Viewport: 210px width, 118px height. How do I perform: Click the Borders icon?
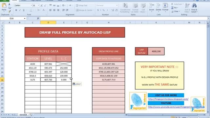[31, 10]
